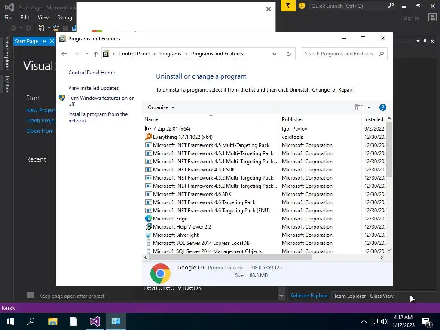
Task: Sort the list by the Publisher column header
Action: pos(320,119)
